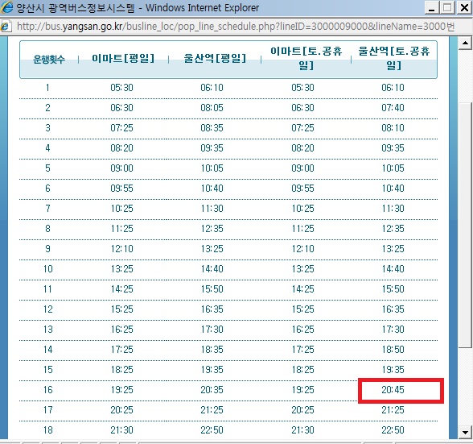The width and height of the screenshot is (473, 444).
Task: Click the scrollbar down arrow
Action: point(465,432)
